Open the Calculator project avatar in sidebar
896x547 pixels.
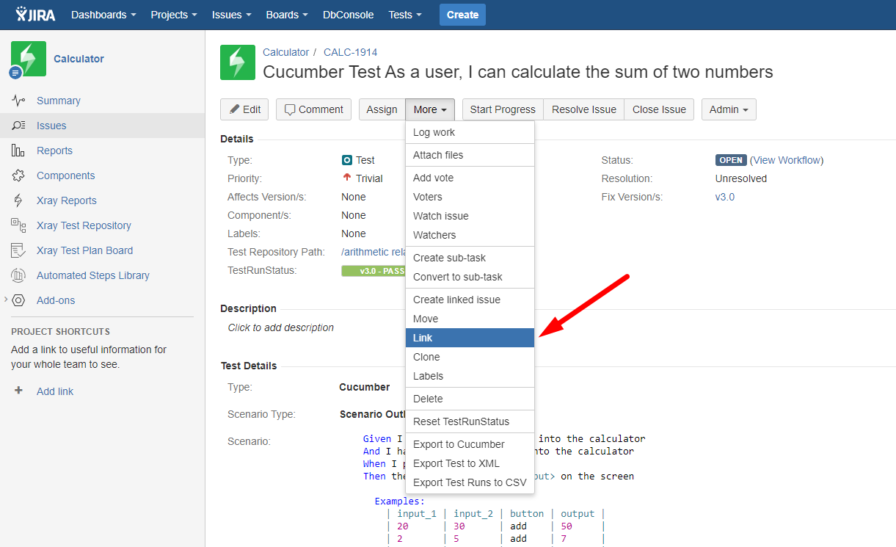(29, 59)
